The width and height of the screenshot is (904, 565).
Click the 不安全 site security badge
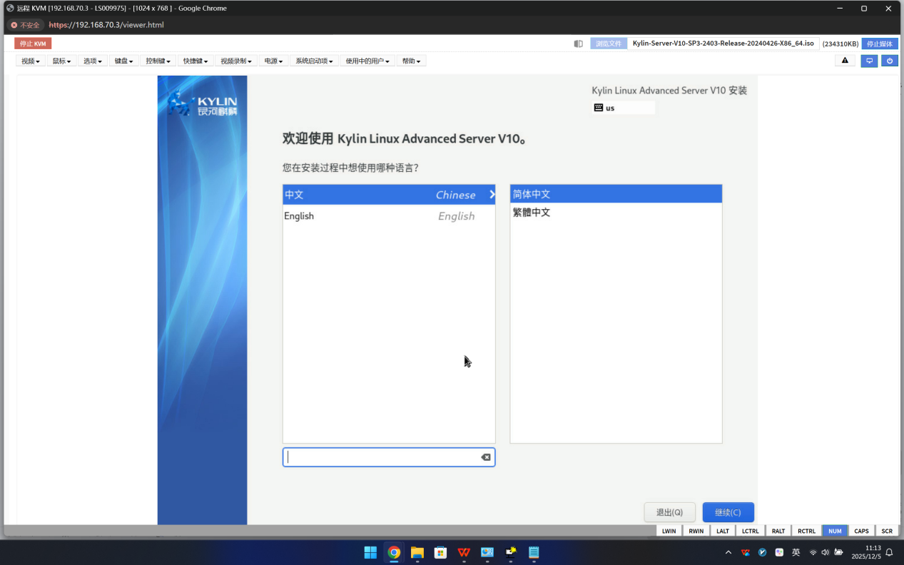[26, 25]
